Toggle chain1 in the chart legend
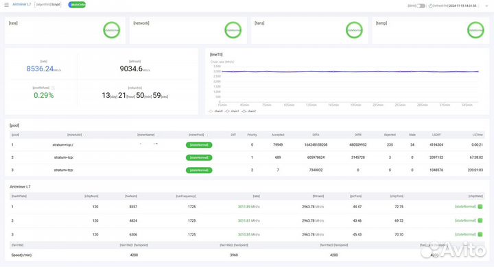 (x=232, y=111)
